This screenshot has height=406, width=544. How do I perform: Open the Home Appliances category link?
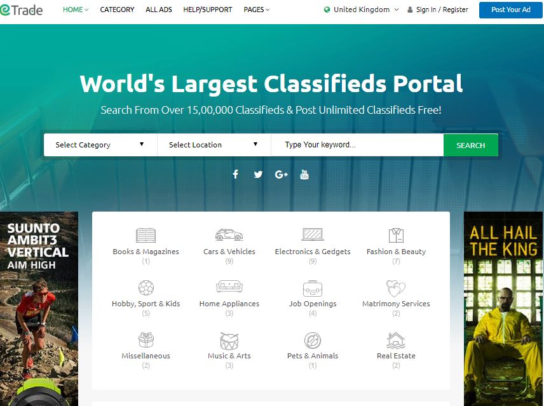tap(229, 304)
